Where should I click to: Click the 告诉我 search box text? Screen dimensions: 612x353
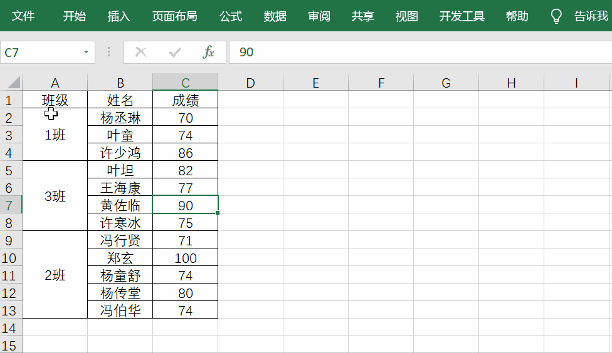591,16
